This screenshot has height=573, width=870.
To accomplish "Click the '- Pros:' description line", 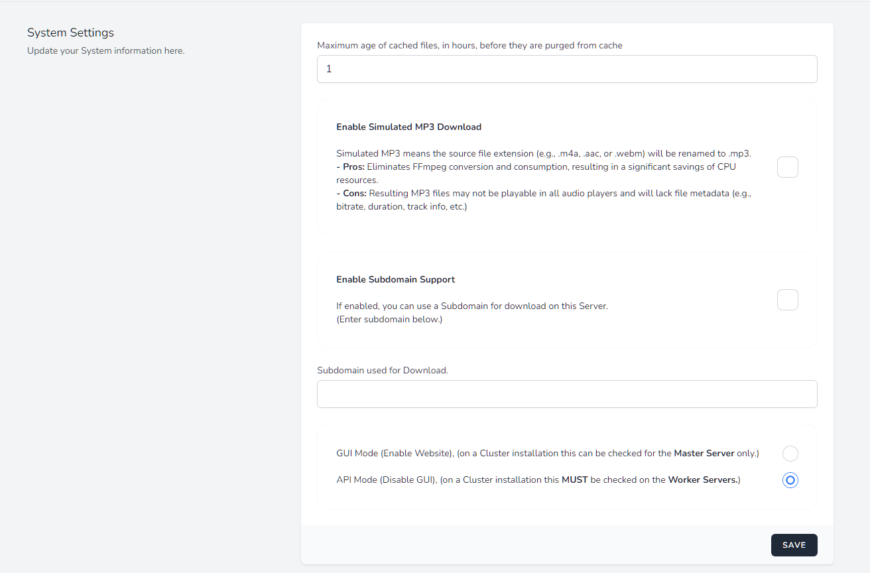I will tap(536, 173).
